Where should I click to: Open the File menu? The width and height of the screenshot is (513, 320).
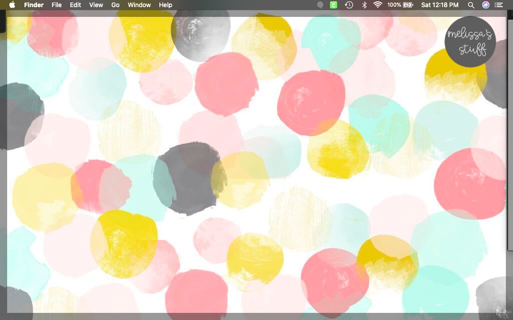click(57, 5)
